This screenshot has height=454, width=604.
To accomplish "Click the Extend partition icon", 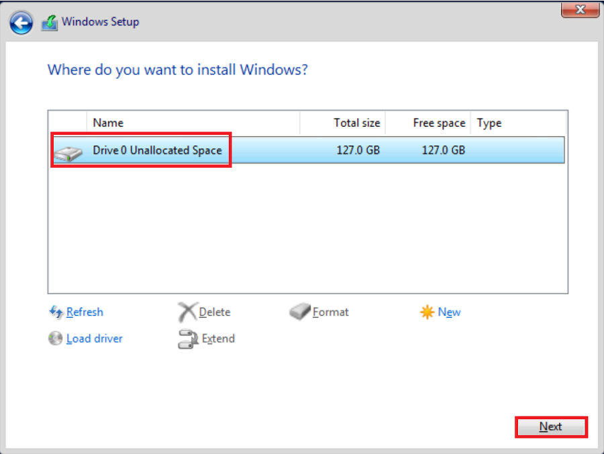I will pos(188,339).
